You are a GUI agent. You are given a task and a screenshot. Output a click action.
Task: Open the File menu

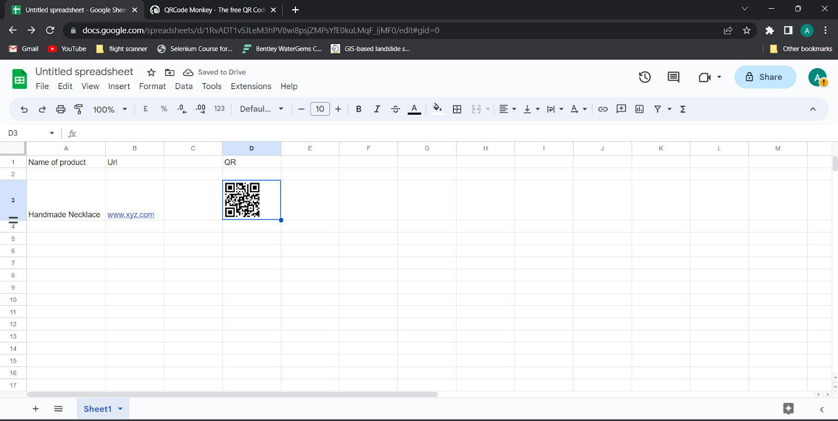coord(42,86)
